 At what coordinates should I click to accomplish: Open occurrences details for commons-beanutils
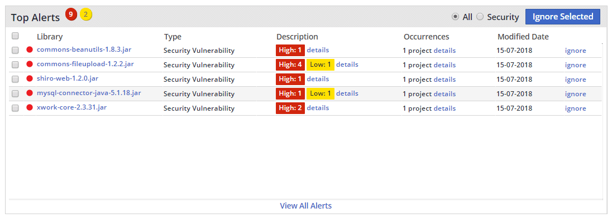444,51
